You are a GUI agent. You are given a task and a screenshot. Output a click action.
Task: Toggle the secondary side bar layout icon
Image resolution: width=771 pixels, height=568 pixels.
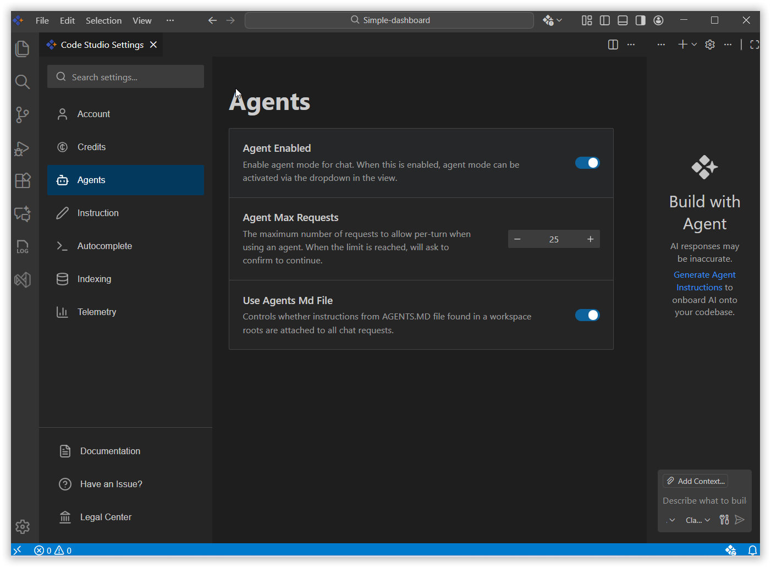click(x=640, y=20)
